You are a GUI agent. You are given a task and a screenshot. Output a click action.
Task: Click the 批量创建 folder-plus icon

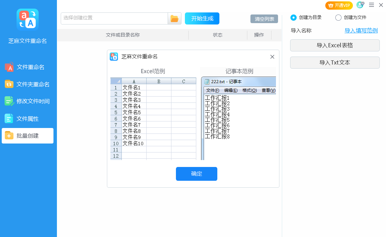click(9, 136)
